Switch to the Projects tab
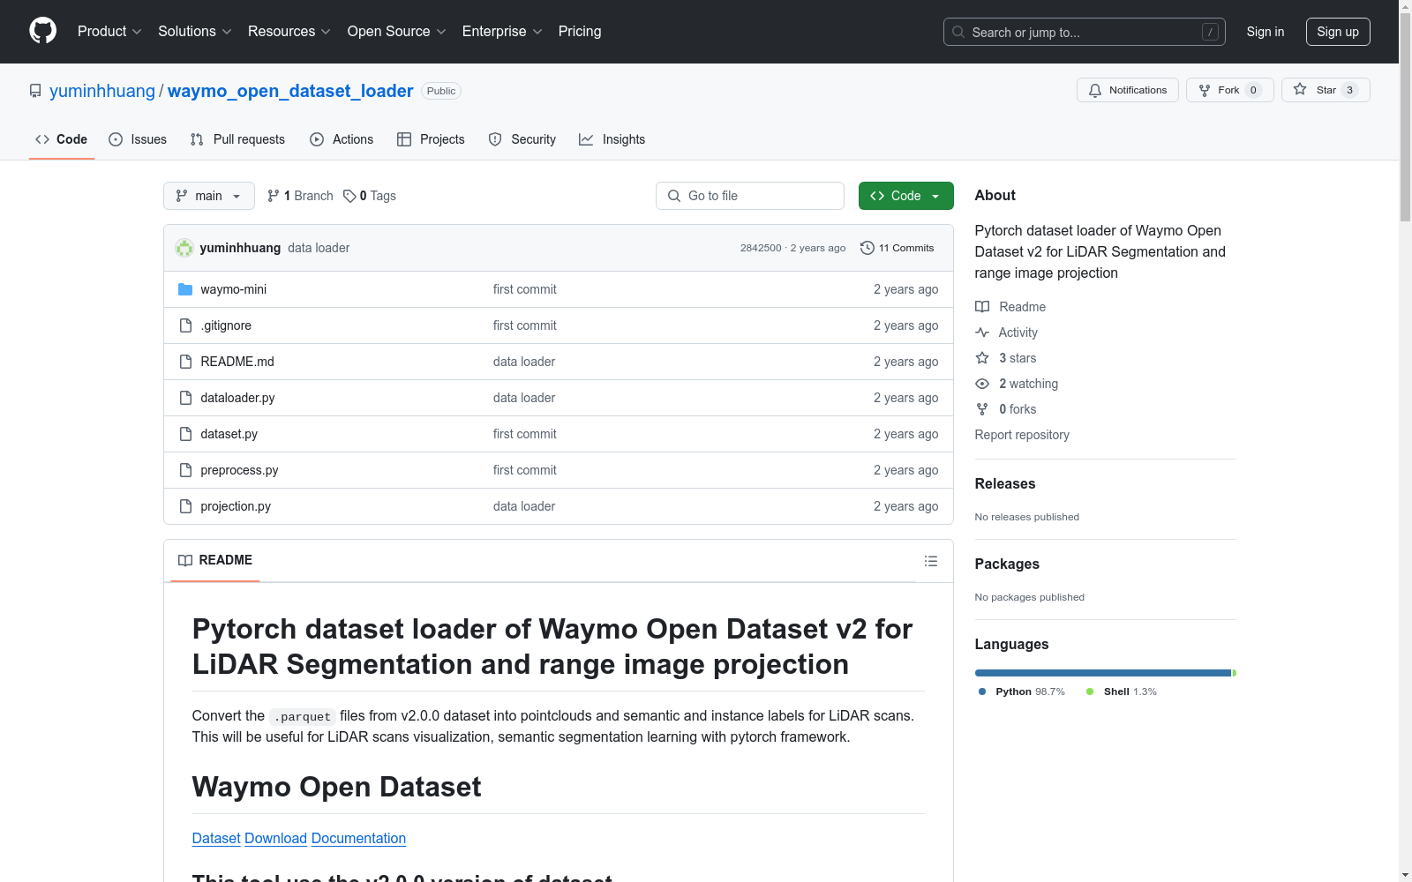 pos(431,139)
